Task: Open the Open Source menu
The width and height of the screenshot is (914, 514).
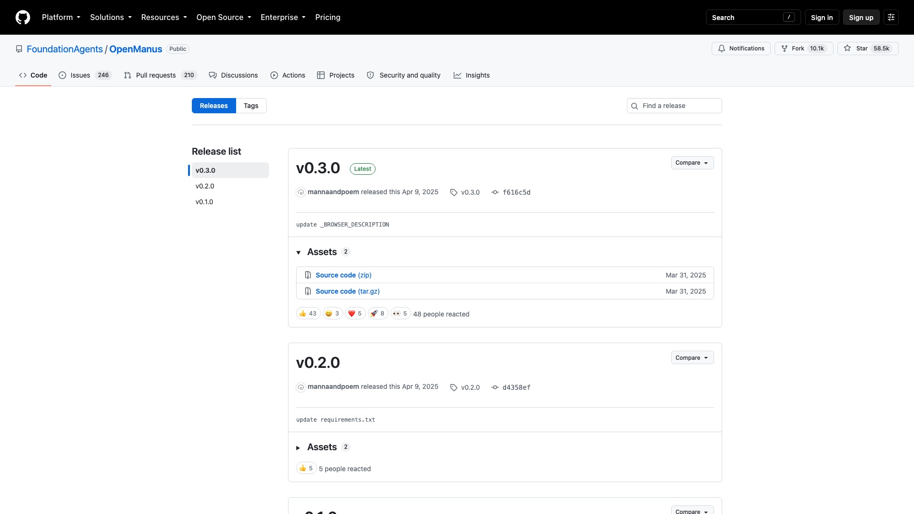Action: [x=224, y=17]
